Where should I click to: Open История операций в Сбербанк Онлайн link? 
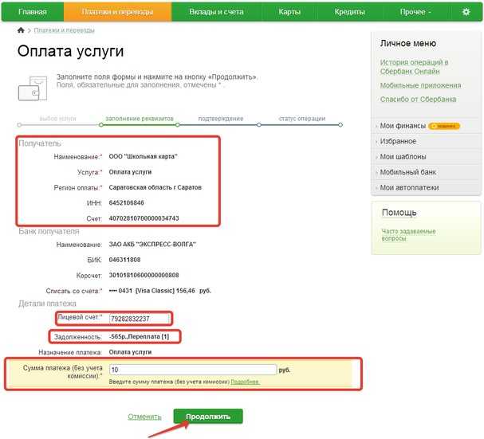[x=414, y=67]
